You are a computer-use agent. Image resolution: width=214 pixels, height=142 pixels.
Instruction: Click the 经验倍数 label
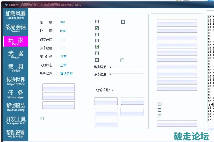(103, 90)
